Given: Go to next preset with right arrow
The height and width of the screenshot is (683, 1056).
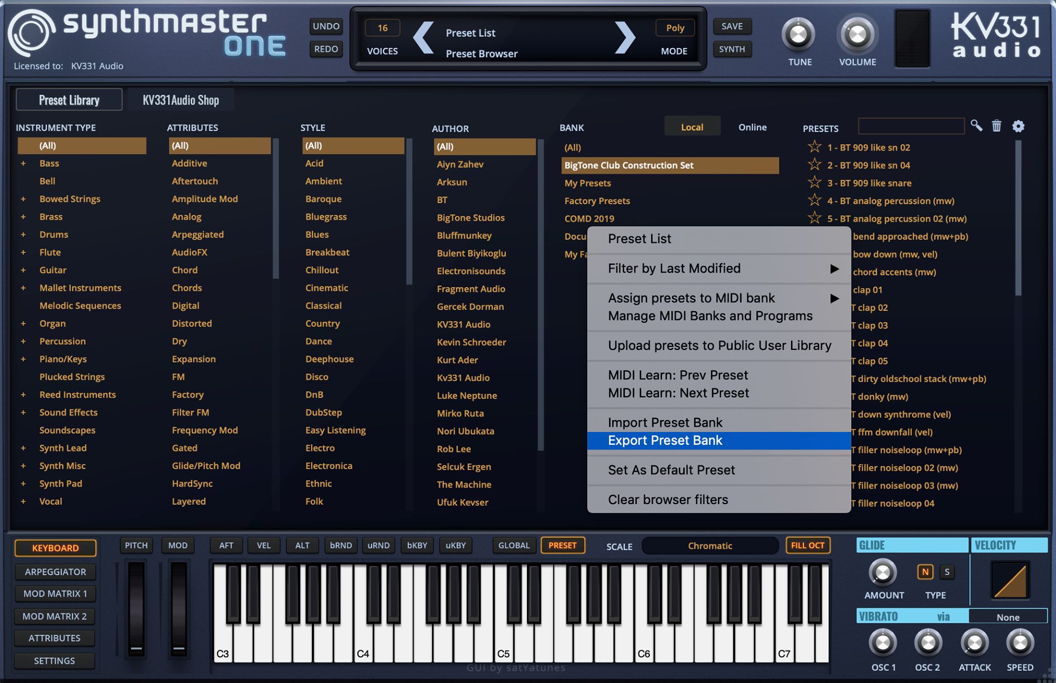Looking at the screenshot, I should point(625,38).
